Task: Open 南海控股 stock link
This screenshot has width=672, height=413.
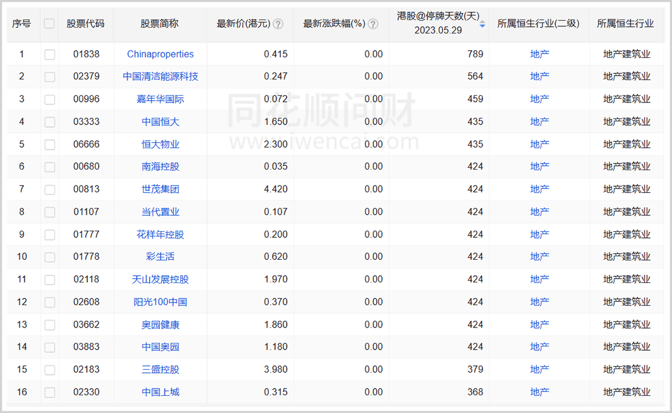Action: [x=160, y=167]
